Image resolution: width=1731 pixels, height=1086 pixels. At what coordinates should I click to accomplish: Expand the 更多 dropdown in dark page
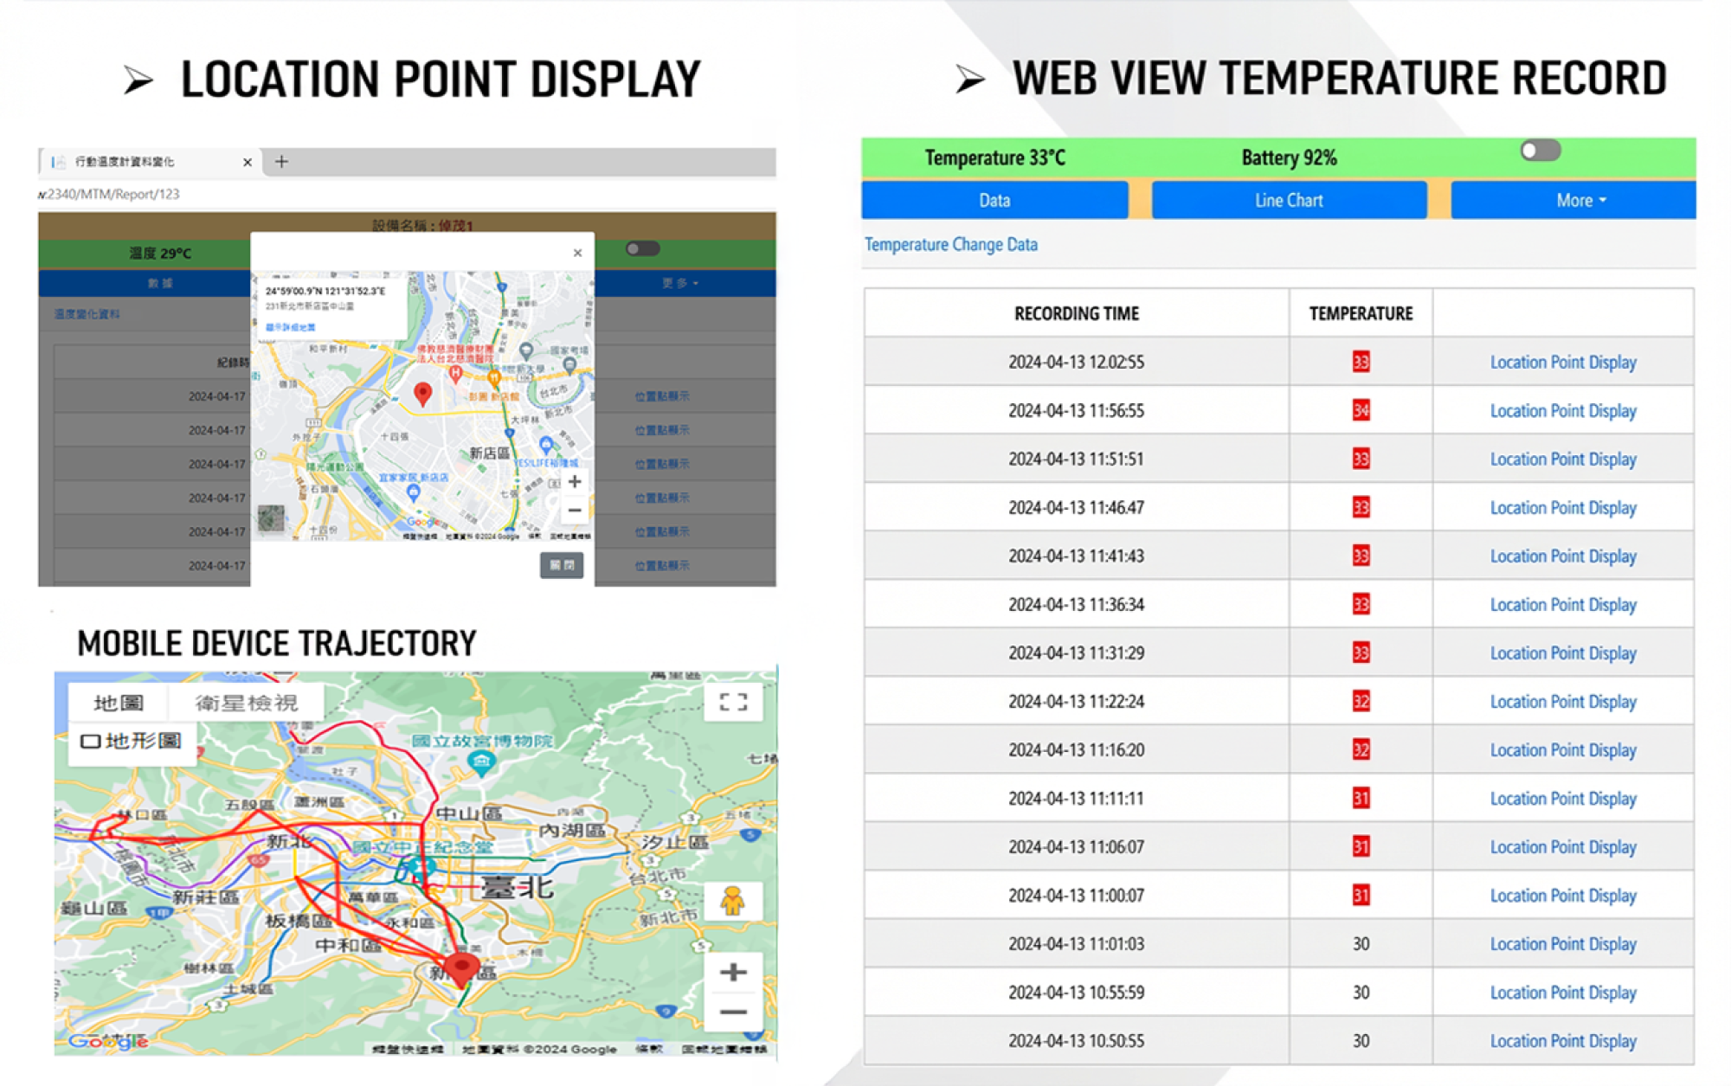[x=680, y=283]
